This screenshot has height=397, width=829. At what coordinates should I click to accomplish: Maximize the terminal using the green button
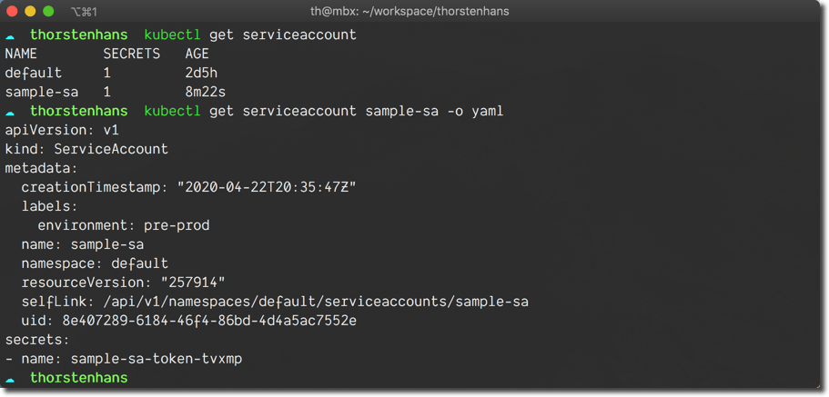tap(48, 12)
